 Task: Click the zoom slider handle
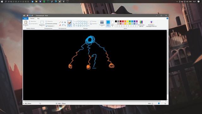point(159,104)
